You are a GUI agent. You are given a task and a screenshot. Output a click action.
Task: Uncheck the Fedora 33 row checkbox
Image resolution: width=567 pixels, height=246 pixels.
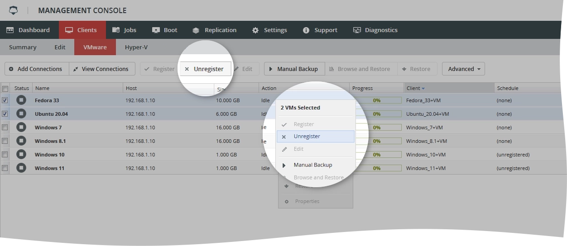click(5, 100)
